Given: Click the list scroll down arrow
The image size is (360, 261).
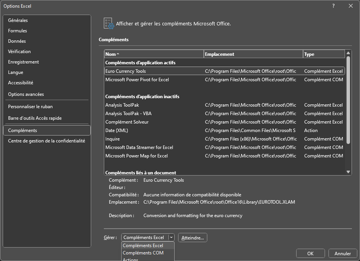Looking at the screenshot, I should pos(348,172).
